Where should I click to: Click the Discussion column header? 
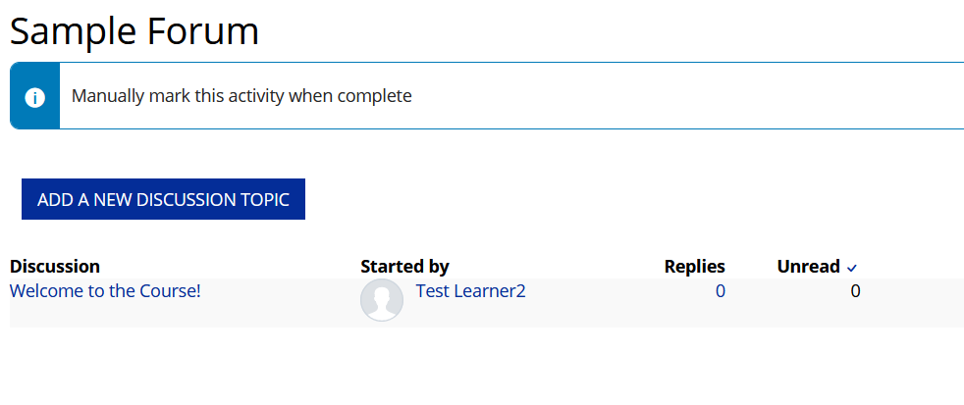(55, 267)
